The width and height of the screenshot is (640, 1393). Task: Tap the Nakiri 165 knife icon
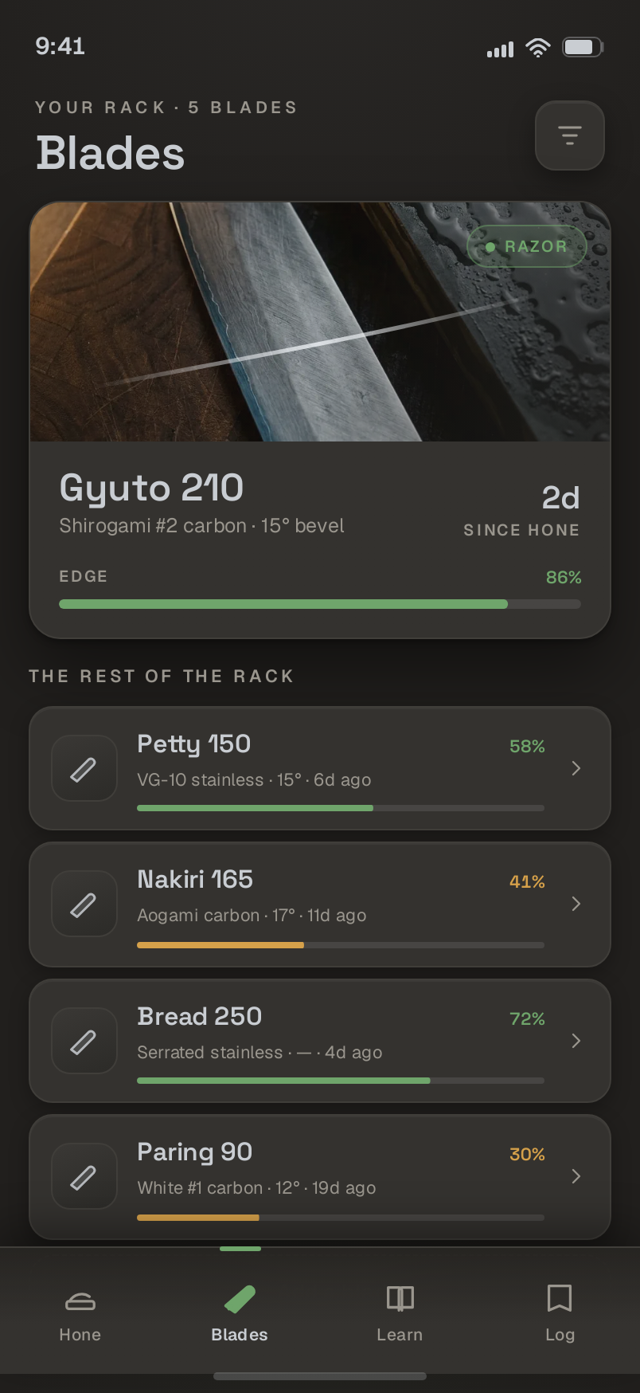pos(84,904)
